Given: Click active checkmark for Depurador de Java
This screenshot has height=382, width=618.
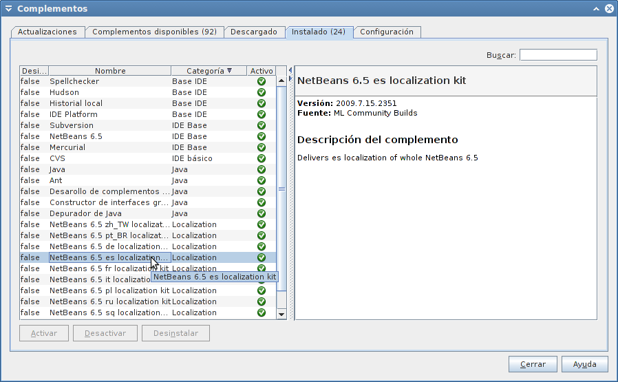Looking at the screenshot, I should [x=262, y=213].
